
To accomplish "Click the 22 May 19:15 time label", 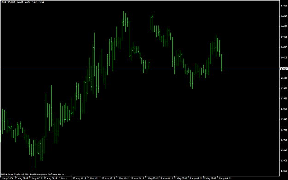I will coord(123,178).
